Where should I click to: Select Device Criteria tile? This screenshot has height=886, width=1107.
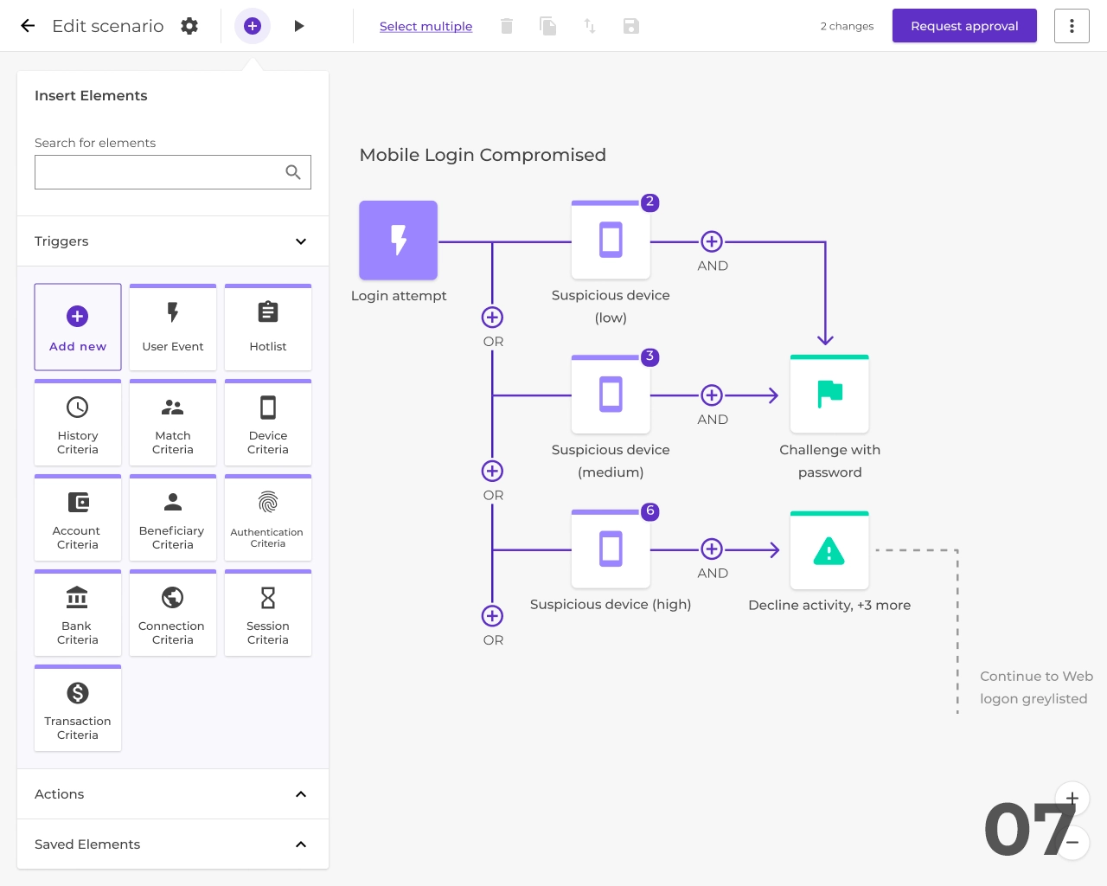coord(268,422)
